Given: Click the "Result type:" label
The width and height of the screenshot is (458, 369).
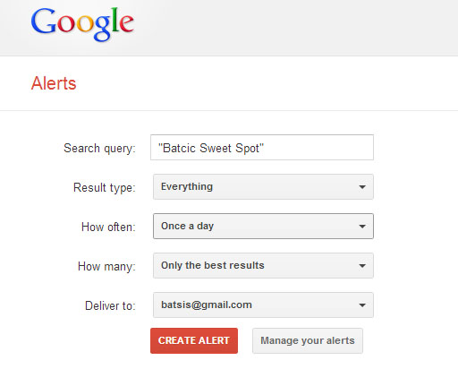Looking at the screenshot, I should [105, 188].
